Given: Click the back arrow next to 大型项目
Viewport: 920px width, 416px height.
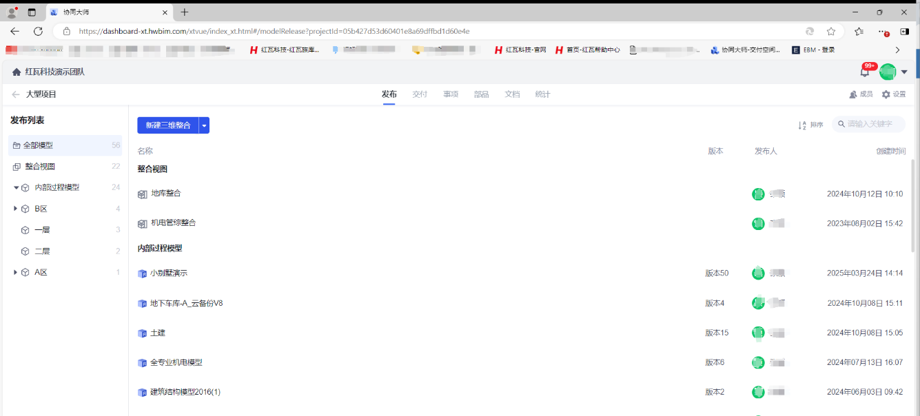Looking at the screenshot, I should point(16,94).
